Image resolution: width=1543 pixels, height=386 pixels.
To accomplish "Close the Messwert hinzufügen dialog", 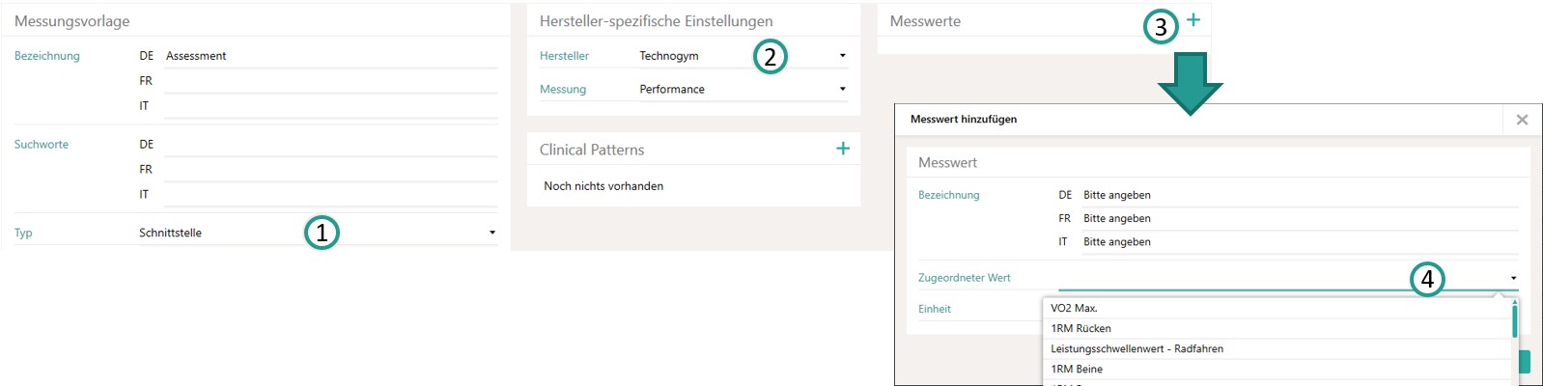I will click(1522, 120).
